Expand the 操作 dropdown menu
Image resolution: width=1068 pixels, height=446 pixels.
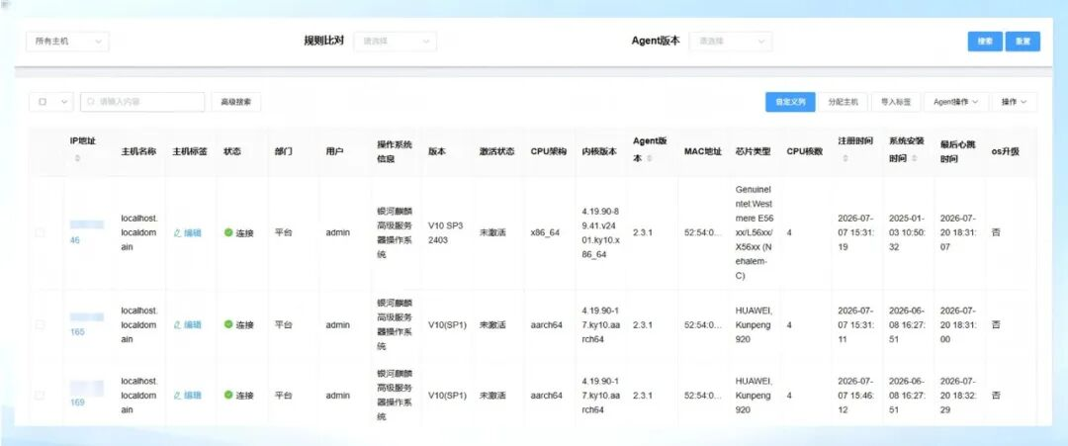tap(1015, 102)
